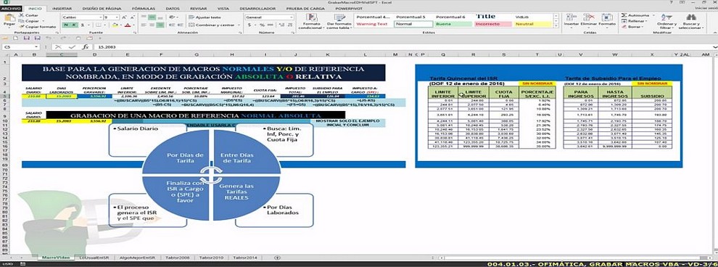The width and height of the screenshot is (718, 267).
Task: Expand the Name Box dropdown arrow
Action: tap(36, 46)
